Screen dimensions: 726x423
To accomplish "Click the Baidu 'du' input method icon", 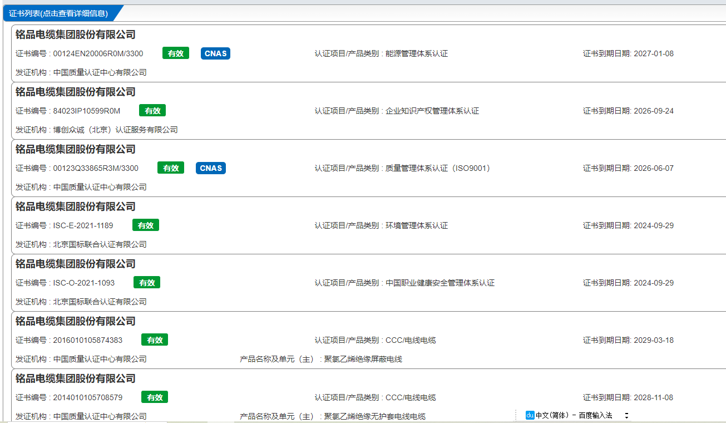I will (530, 415).
